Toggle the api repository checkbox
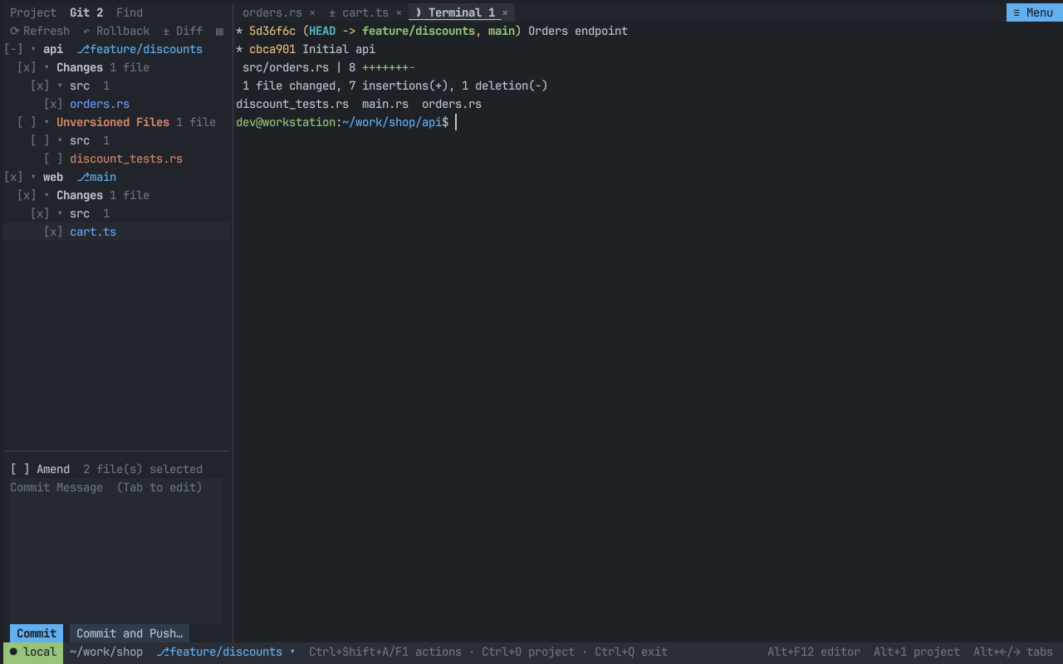Screen dimensions: 1063x664 (x=13, y=49)
